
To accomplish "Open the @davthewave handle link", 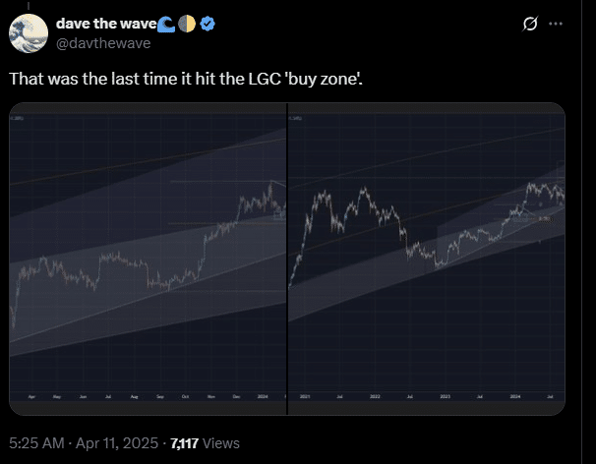I will tap(103, 43).
